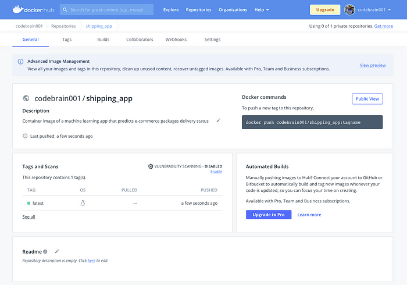Open Explore in the top navigation
Screen dimensions: 407x285
[x=171, y=10]
